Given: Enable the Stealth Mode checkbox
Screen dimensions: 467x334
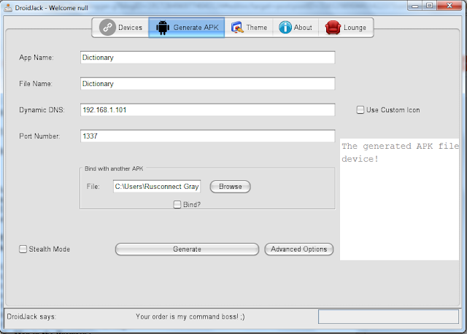Looking at the screenshot, I should (23, 249).
